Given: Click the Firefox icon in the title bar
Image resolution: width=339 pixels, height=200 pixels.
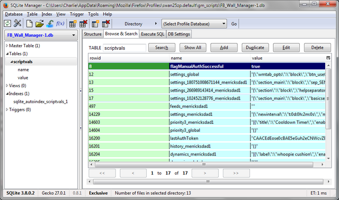Looking at the screenshot, I should pos(6,5).
